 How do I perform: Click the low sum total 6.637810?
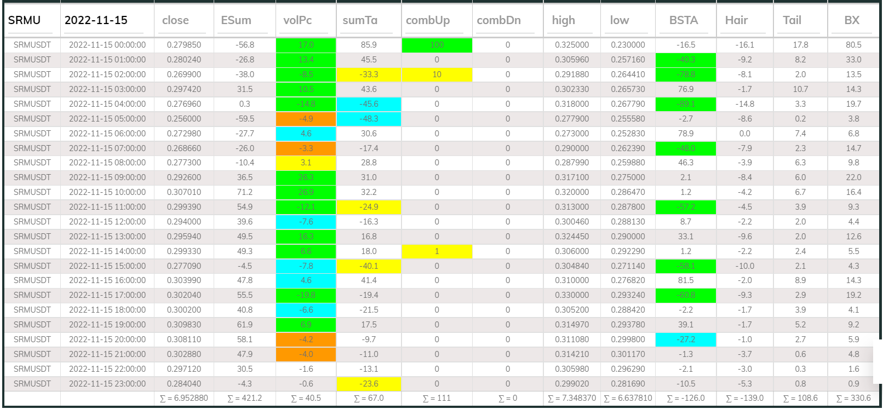click(628, 398)
